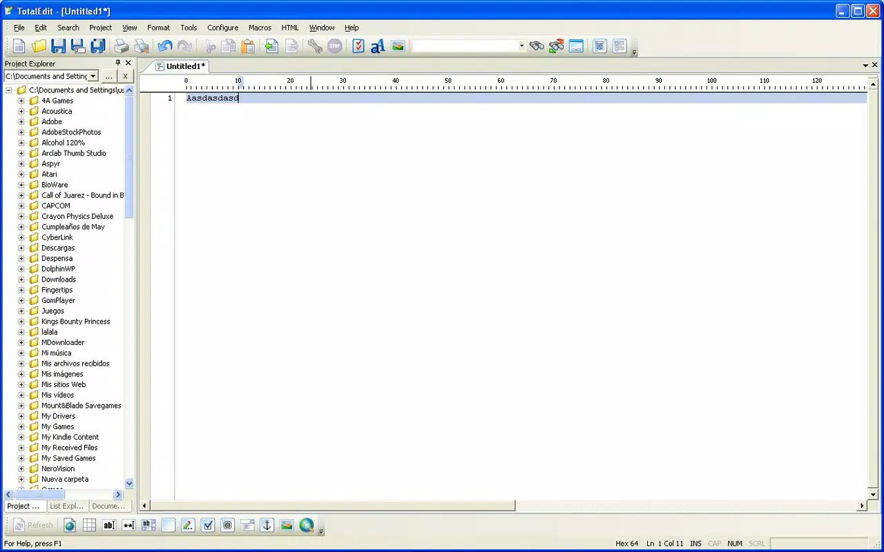Select the CAPCOM folder in the tree
Image resolution: width=884 pixels, height=552 pixels.
(x=56, y=206)
